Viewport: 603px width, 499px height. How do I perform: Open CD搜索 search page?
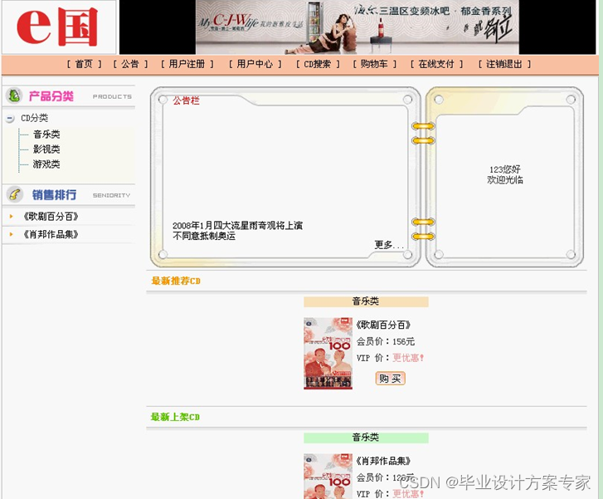(318, 64)
